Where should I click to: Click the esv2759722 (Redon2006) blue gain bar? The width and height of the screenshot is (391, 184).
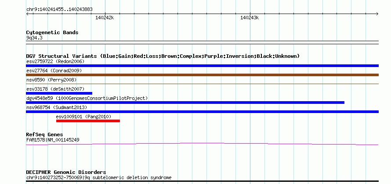pos(202,66)
